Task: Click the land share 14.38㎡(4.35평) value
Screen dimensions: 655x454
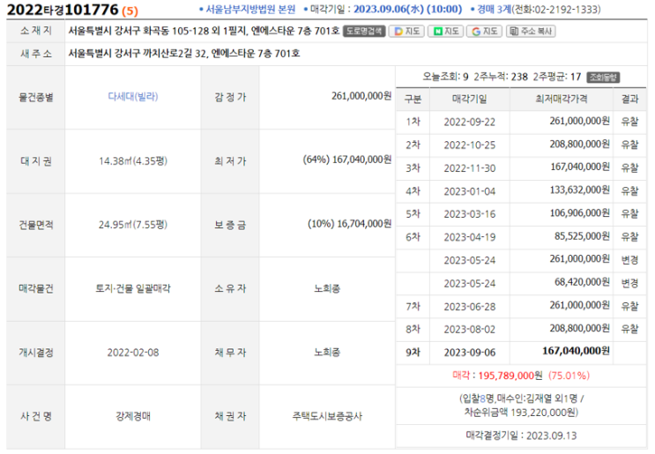Action: click(133, 160)
